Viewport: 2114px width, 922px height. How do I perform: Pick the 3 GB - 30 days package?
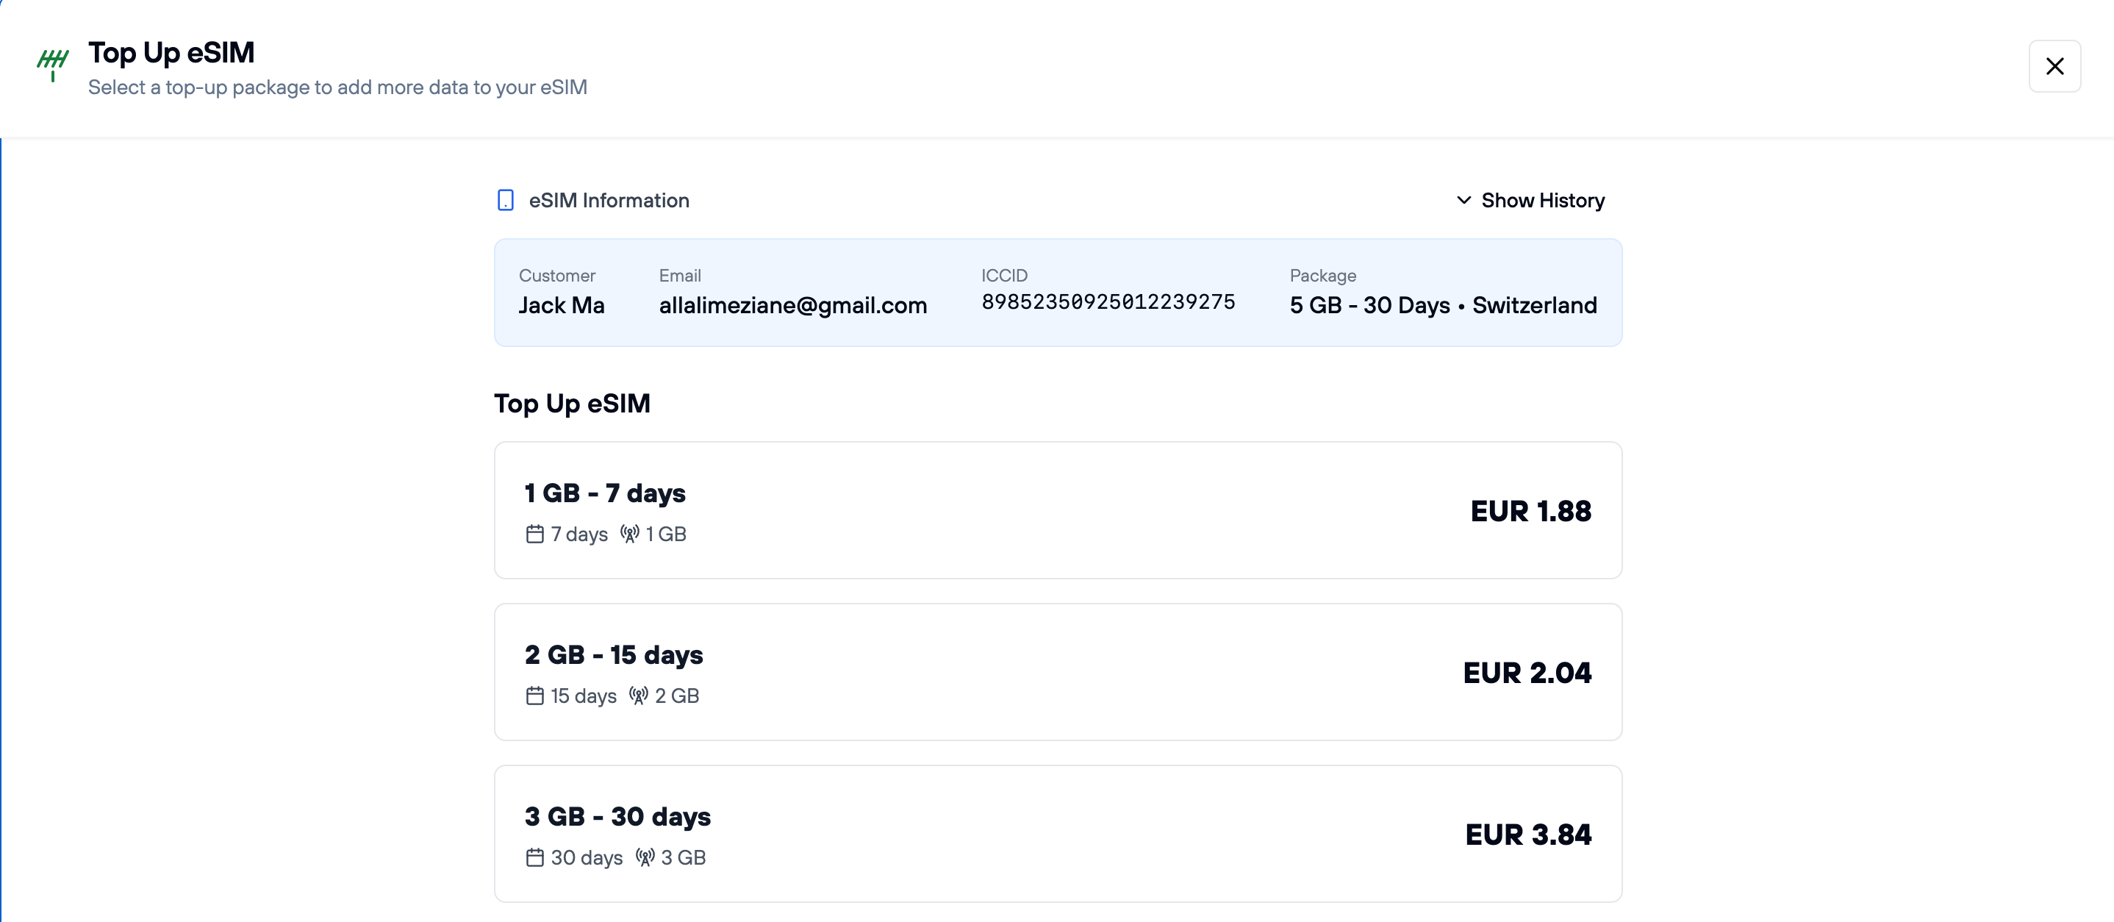tap(1057, 833)
